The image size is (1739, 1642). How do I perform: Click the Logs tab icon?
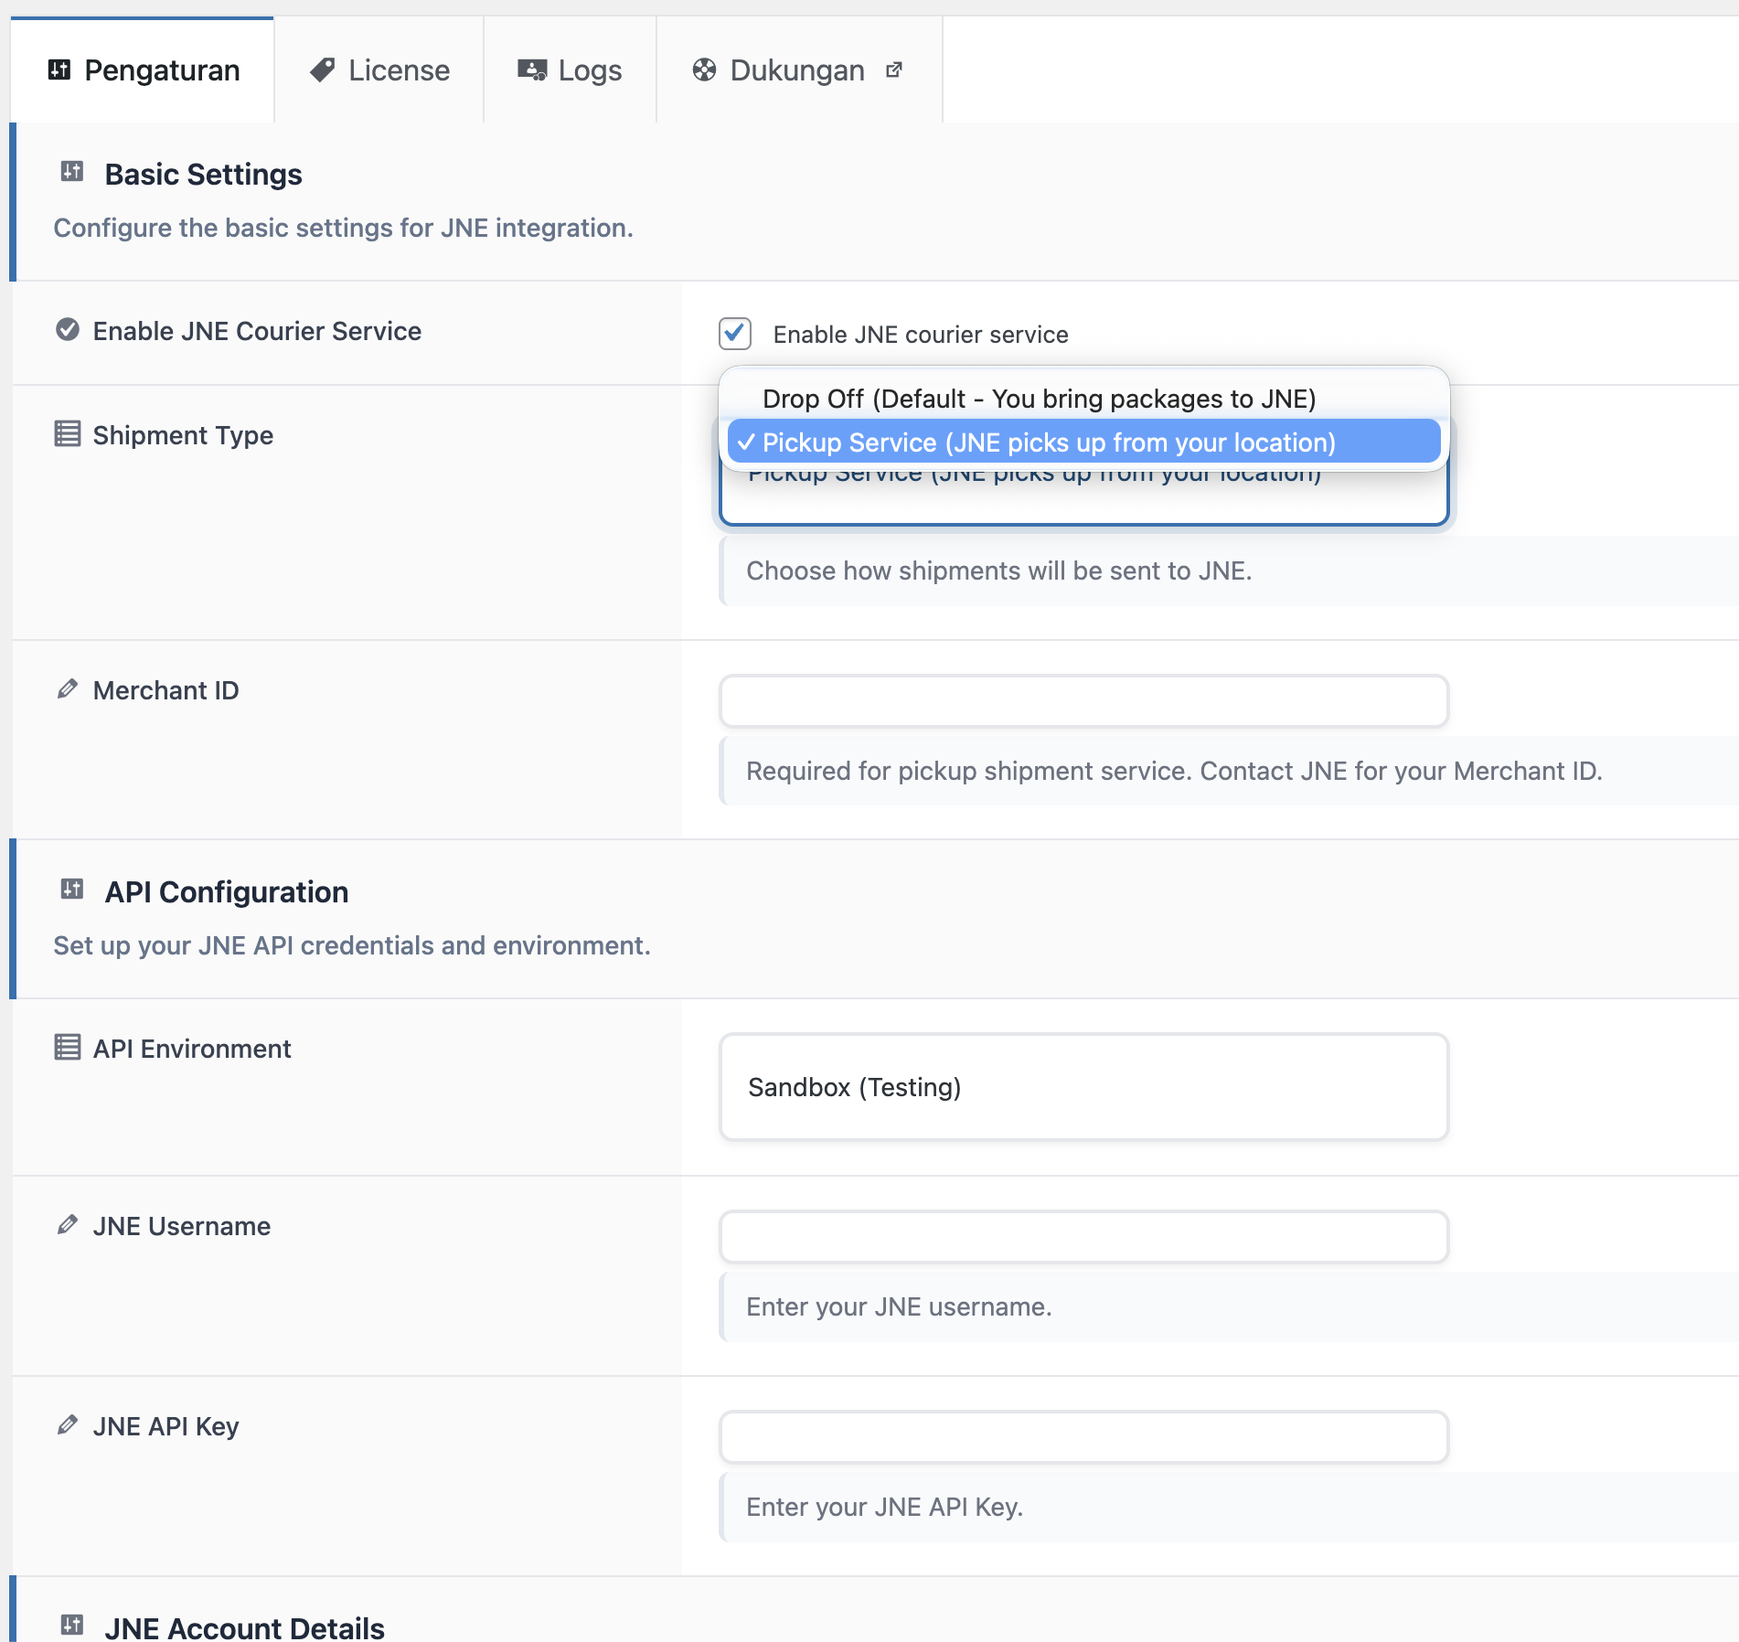[x=531, y=70]
